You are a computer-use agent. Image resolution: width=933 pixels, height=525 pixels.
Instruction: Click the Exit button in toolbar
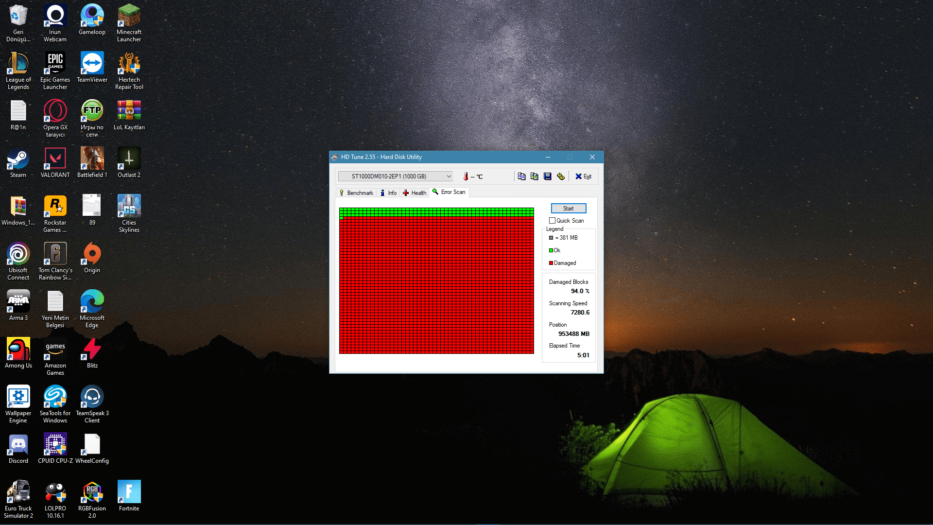point(583,176)
